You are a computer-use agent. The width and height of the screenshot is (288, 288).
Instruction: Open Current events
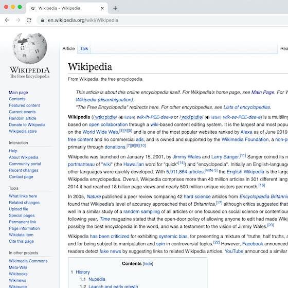tap(22, 112)
